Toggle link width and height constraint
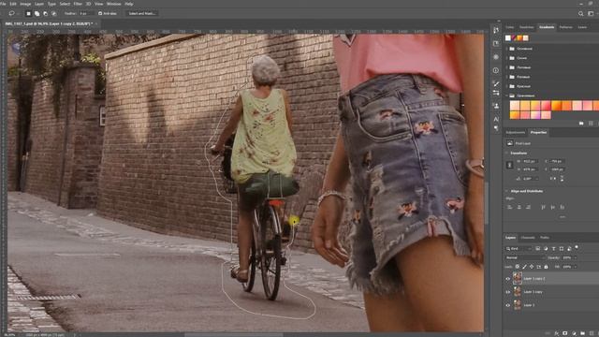The width and height of the screenshot is (599, 337). [509, 165]
